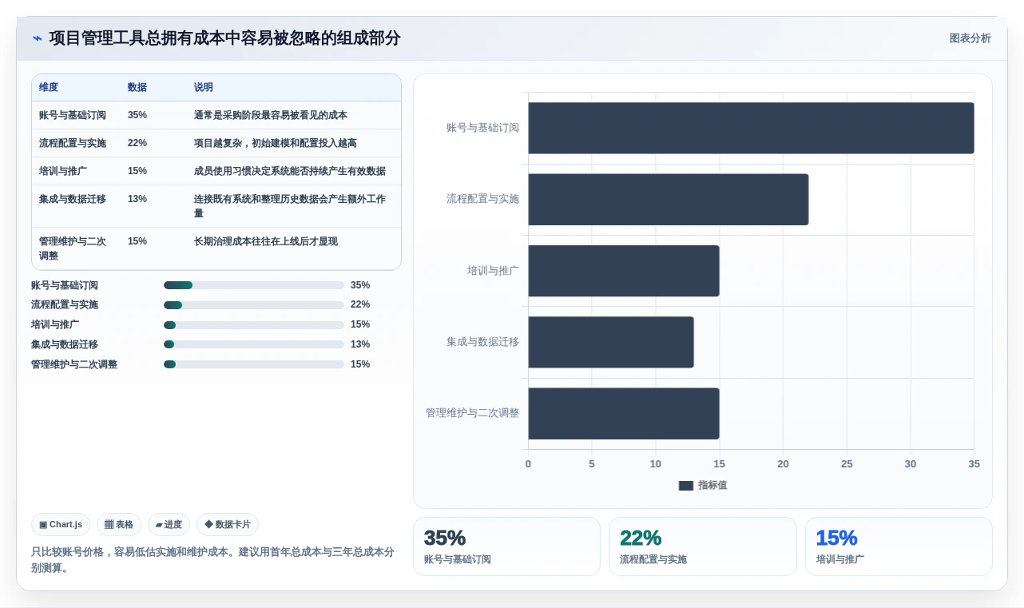The width and height of the screenshot is (1024, 608).
Task: Click the summary note about 首年总成本与三年总成本
Action: [212, 560]
